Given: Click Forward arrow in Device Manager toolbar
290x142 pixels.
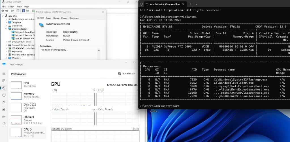Looking at the screenshot, I should pos(7,11).
